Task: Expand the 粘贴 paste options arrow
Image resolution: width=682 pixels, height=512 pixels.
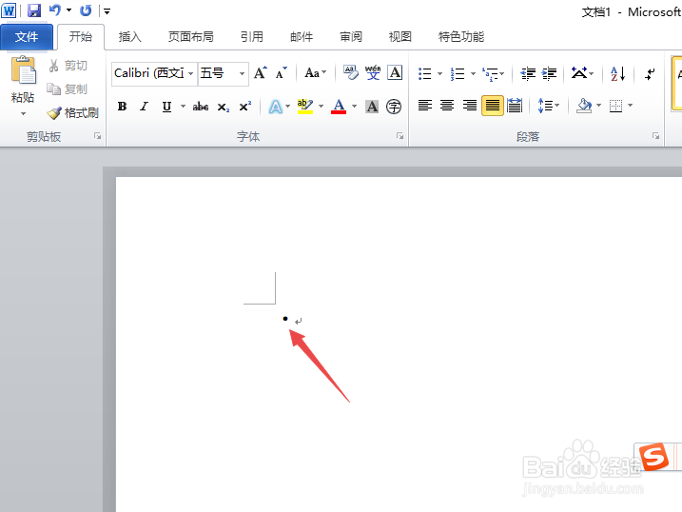Action: coord(23,113)
